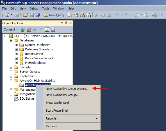Click the Undo arrow icon

(x=117, y=15)
